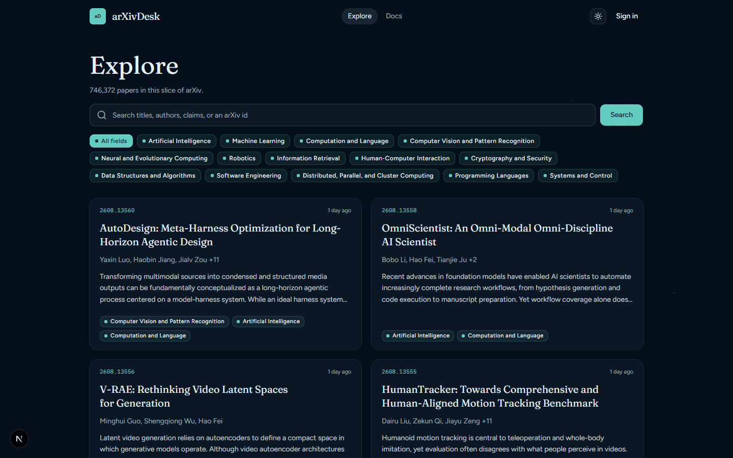The image size is (733, 458).
Task: Open the Explore nav tab
Action: pos(359,16)
